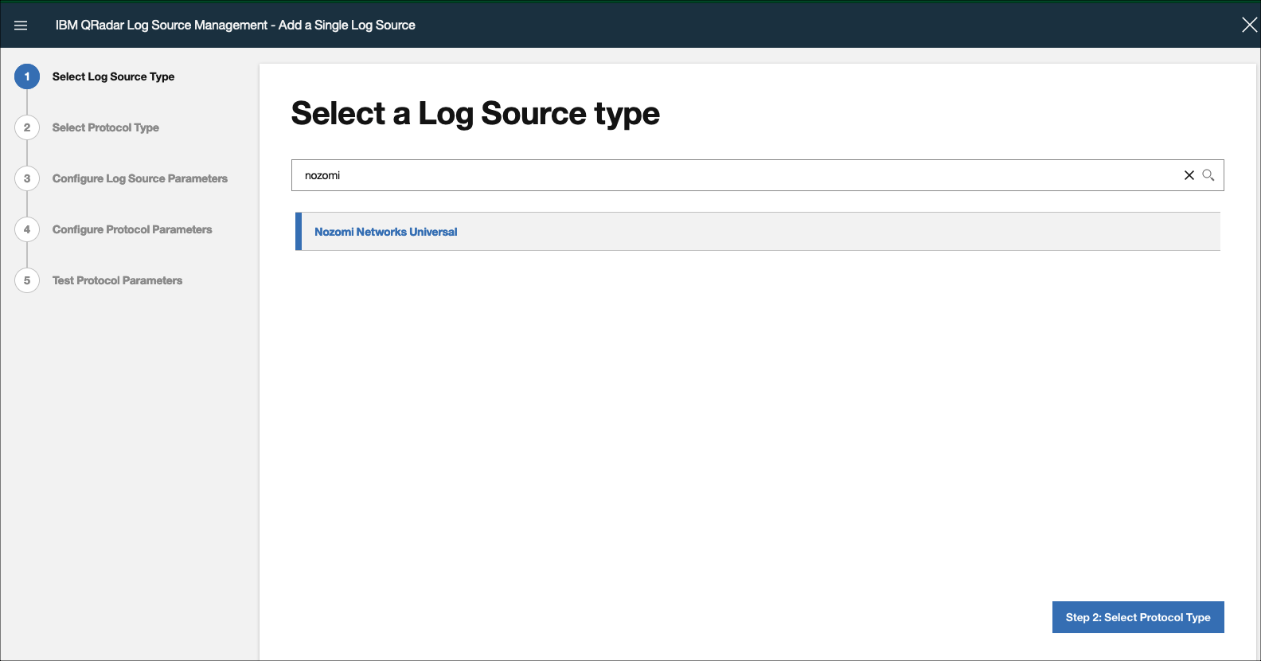1261x661 pixels.
Task: Open the hamburger navigation menu
Action: point(21,25)
